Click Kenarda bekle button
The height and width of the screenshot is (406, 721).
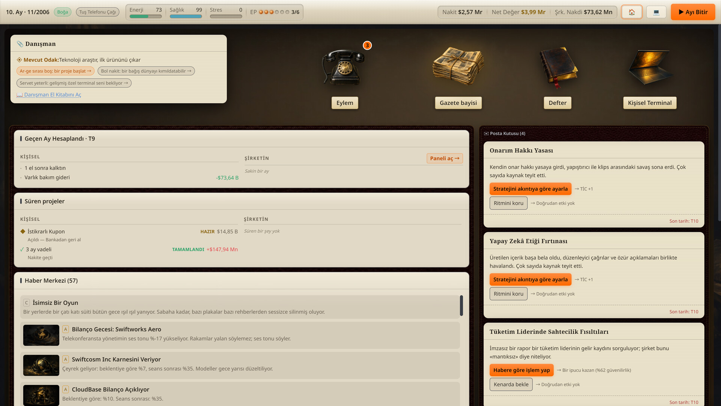511,384
